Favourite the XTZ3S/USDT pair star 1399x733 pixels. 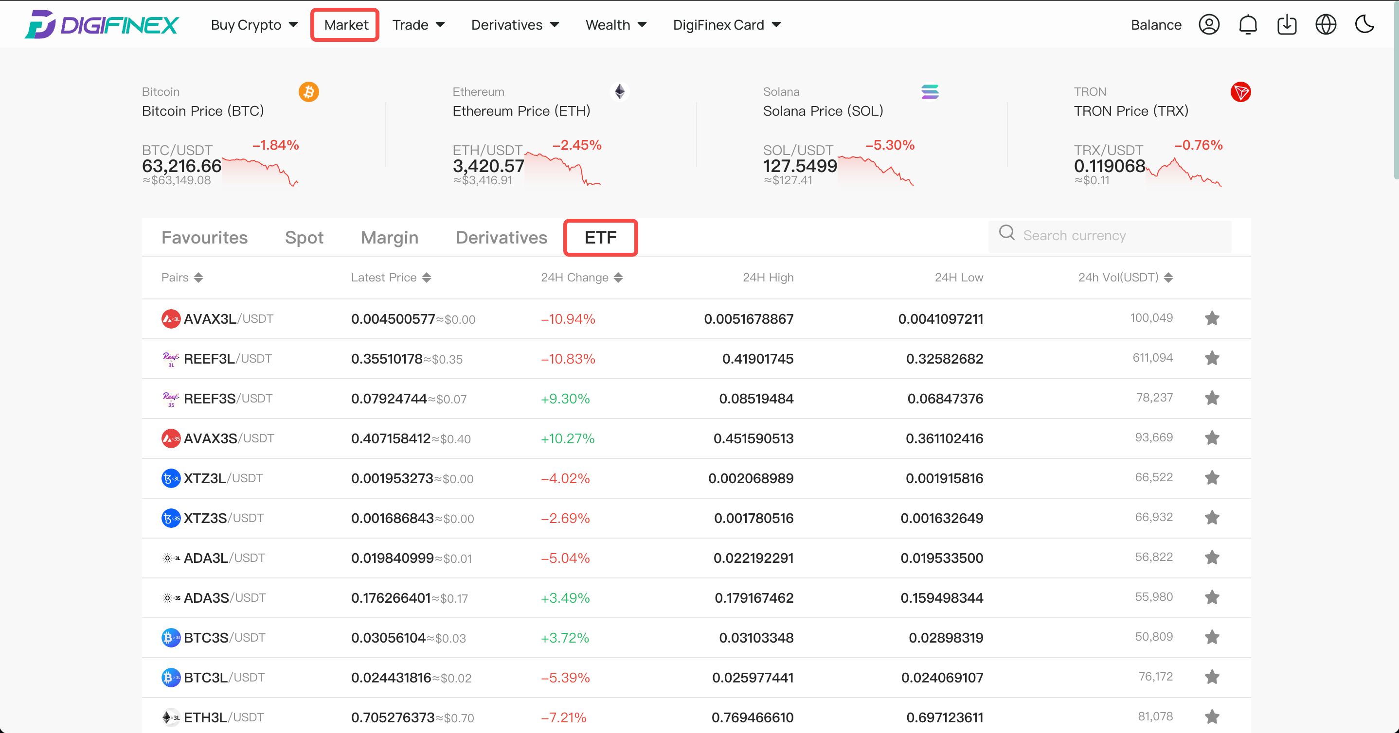(x=1212, y=518)
